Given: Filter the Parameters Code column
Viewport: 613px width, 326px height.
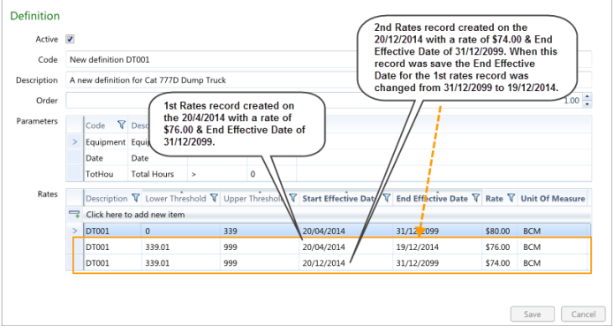Looking at the screenshot, I should coord(122,125).
